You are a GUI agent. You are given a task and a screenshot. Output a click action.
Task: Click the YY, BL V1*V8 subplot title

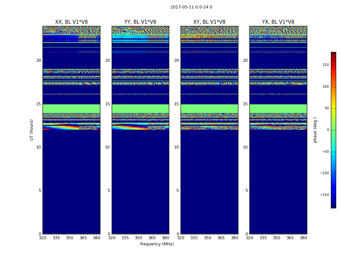(x=140, y=22)
